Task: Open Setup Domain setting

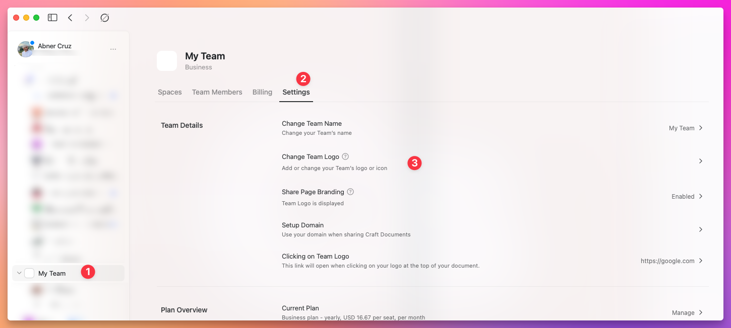Action: click(493, 229)
